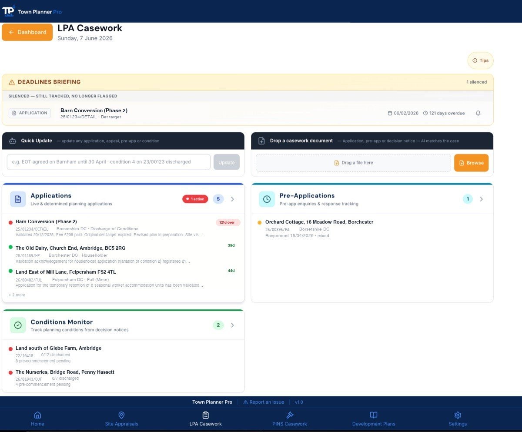Click reference 26/00396/PA
The height and width of the screenshot is (432, 522).
pos(278,229)
